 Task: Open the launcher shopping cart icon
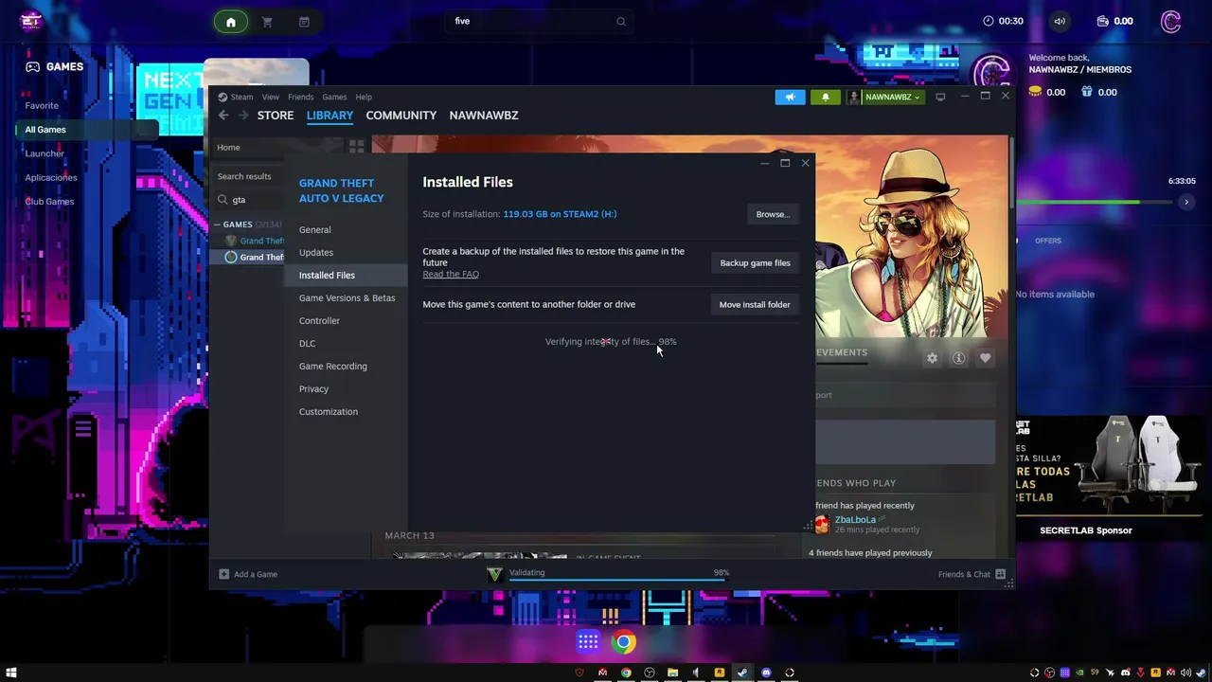[267, 22]
